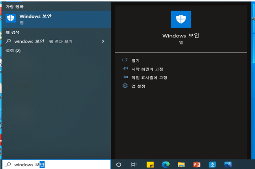Image resolution: width=255 pixels, height=169 pixels.
Task: Select 열기 to open the app
Action: click(x=136, y=61)
